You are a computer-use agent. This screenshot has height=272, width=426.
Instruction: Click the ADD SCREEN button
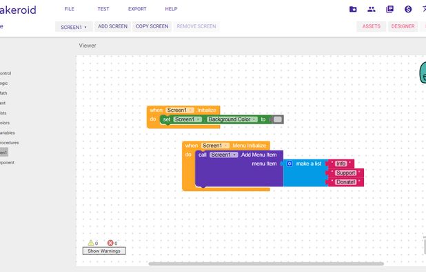[113, 26]
